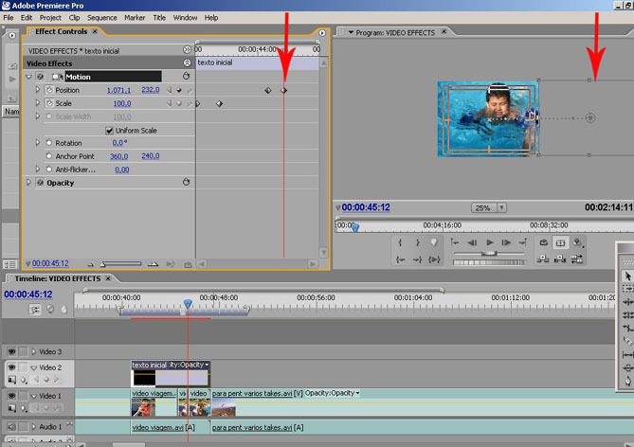Select the Selection arrow tool in Tools panel
Image resolution: width=634 pixels, height=447 pixels.
point(626,277)
